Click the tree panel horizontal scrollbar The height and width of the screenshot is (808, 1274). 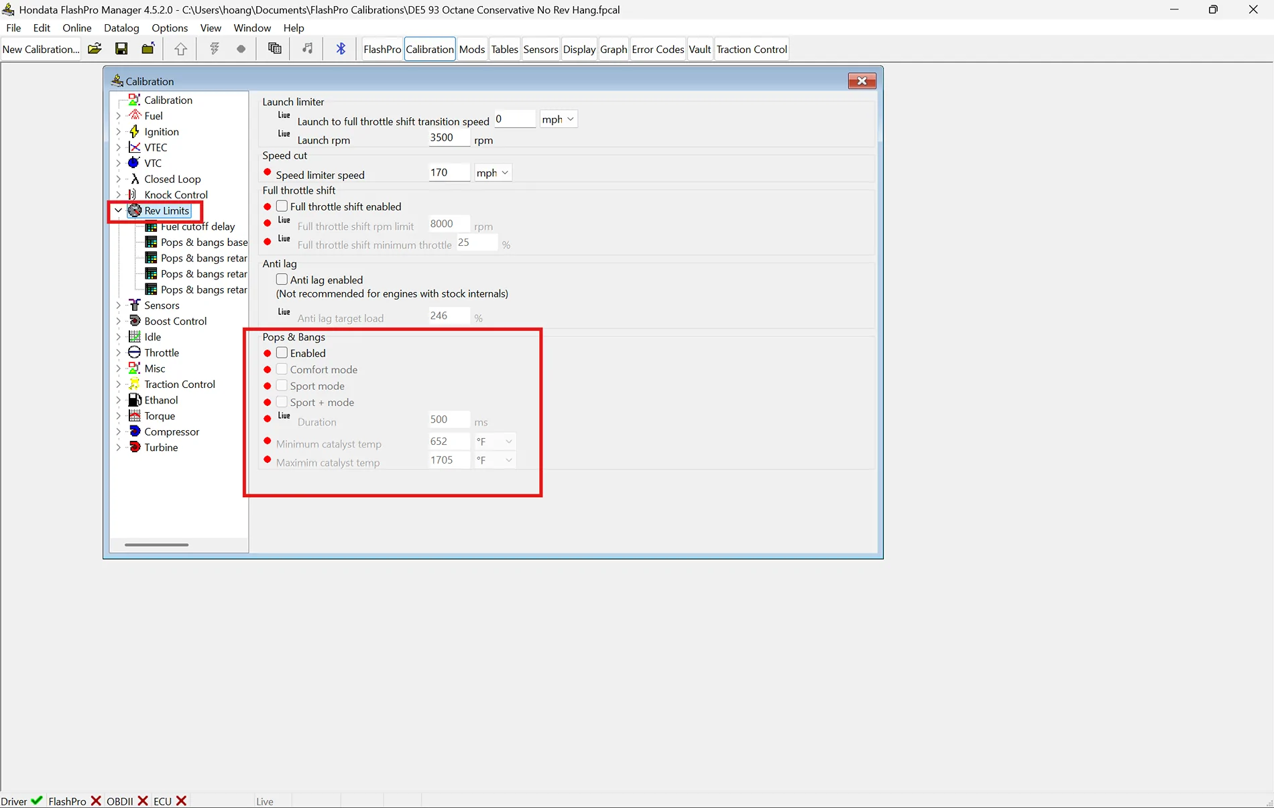[x=156, y=545]
